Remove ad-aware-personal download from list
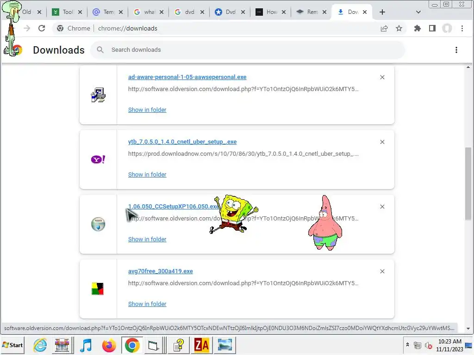The image size is (474, 355). (x=382, y=77)
